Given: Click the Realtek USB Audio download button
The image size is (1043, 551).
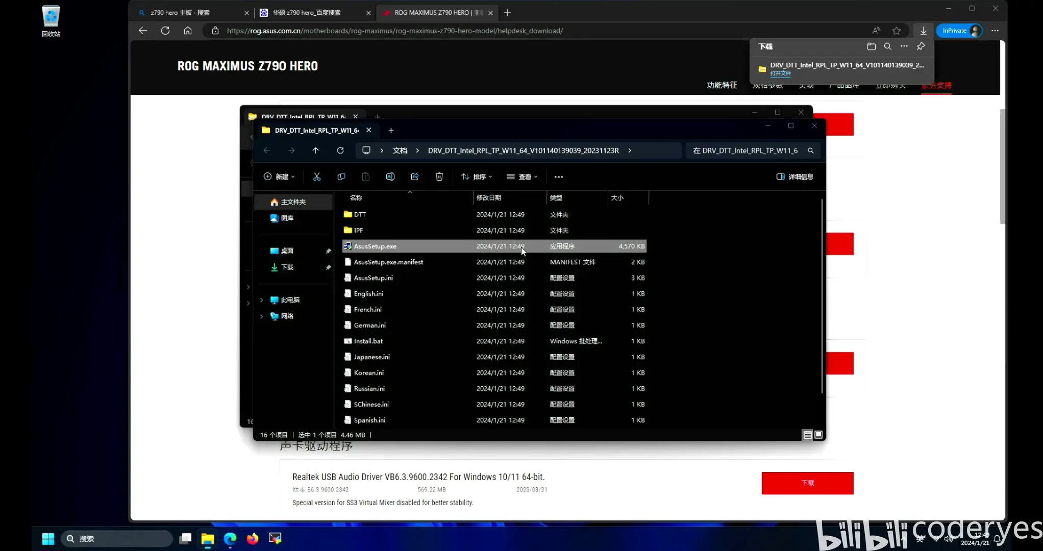Looking at the screenshot, I should pos(808,483).
